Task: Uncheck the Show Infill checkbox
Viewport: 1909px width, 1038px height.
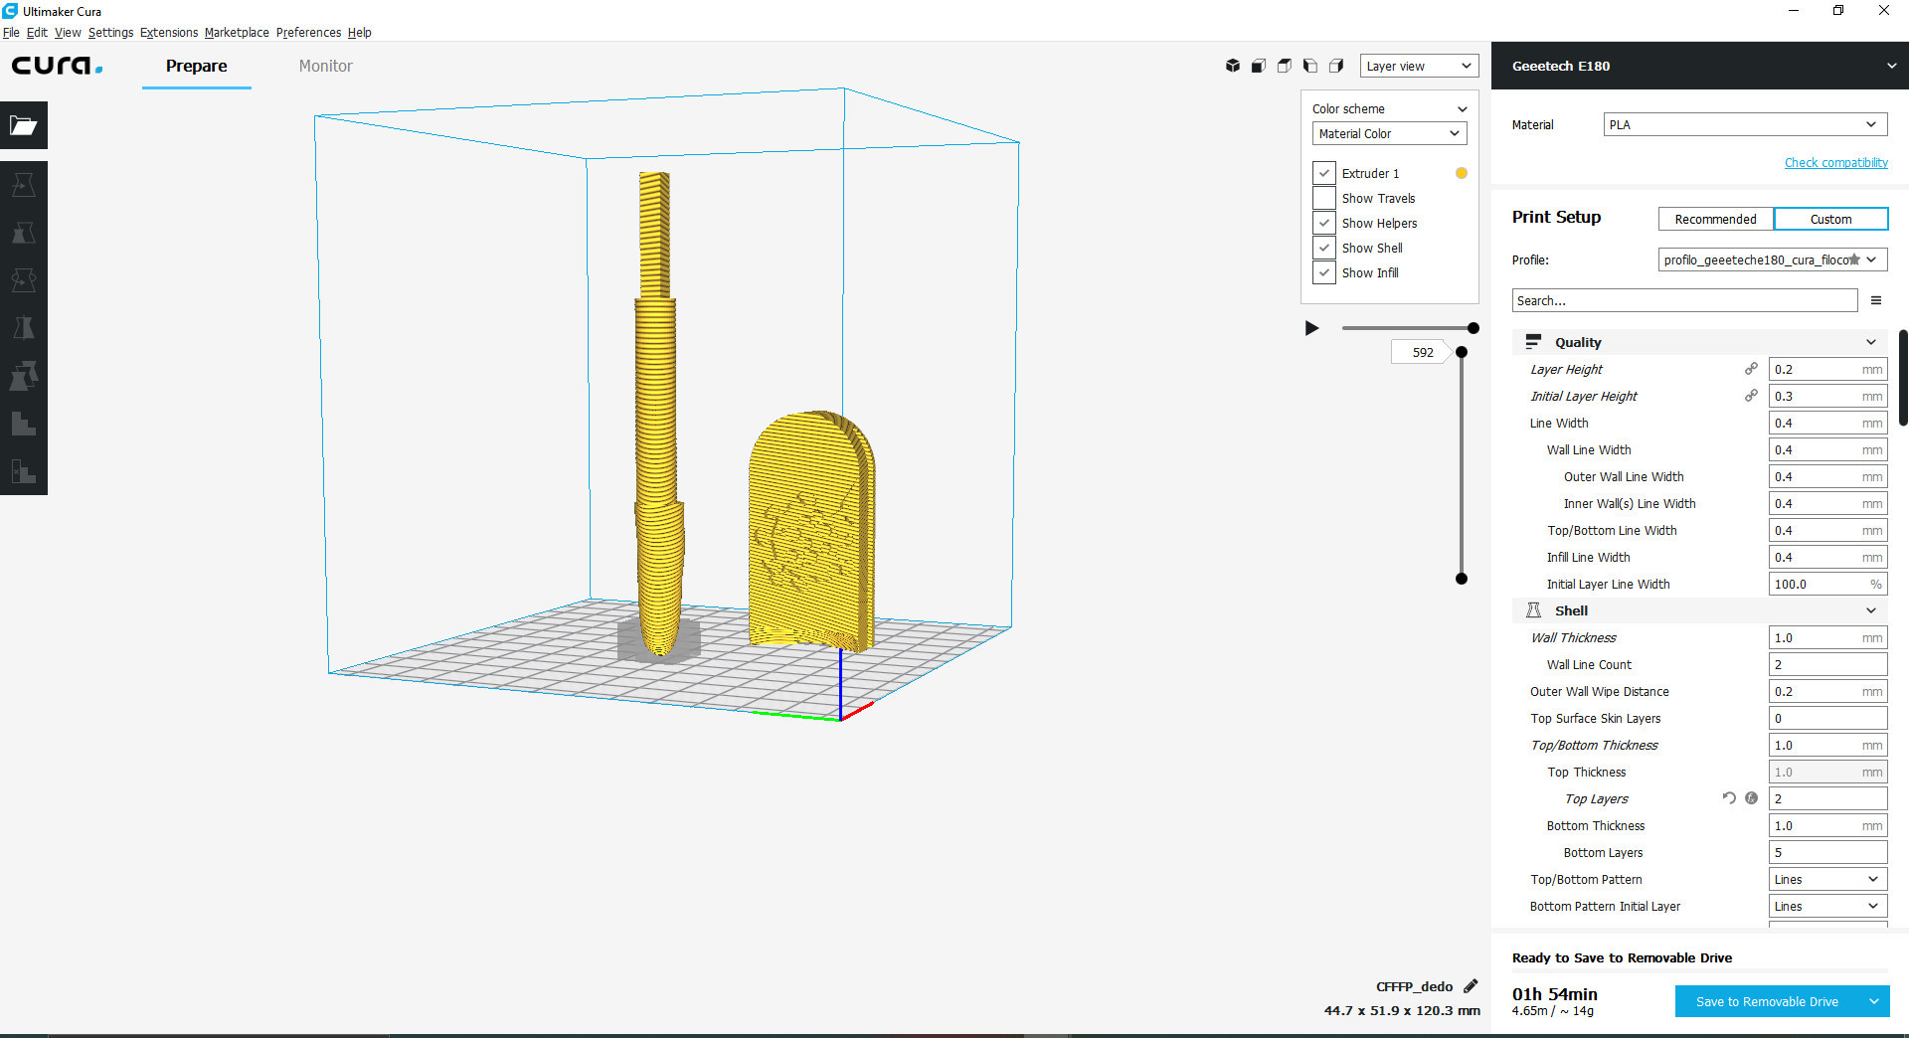Action: coord(1324,272)
